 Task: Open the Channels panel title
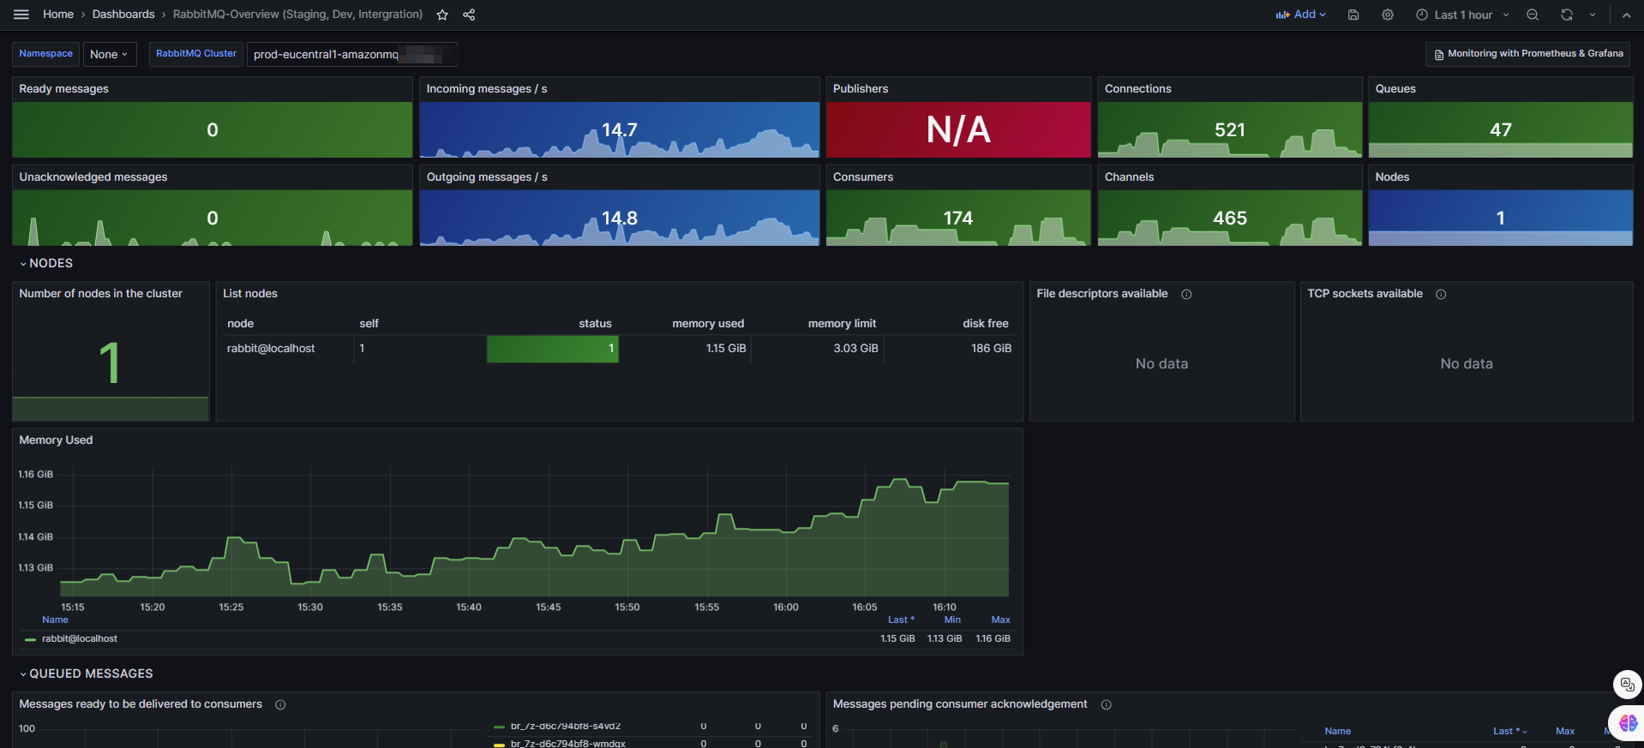click(x=1130, y=177)
